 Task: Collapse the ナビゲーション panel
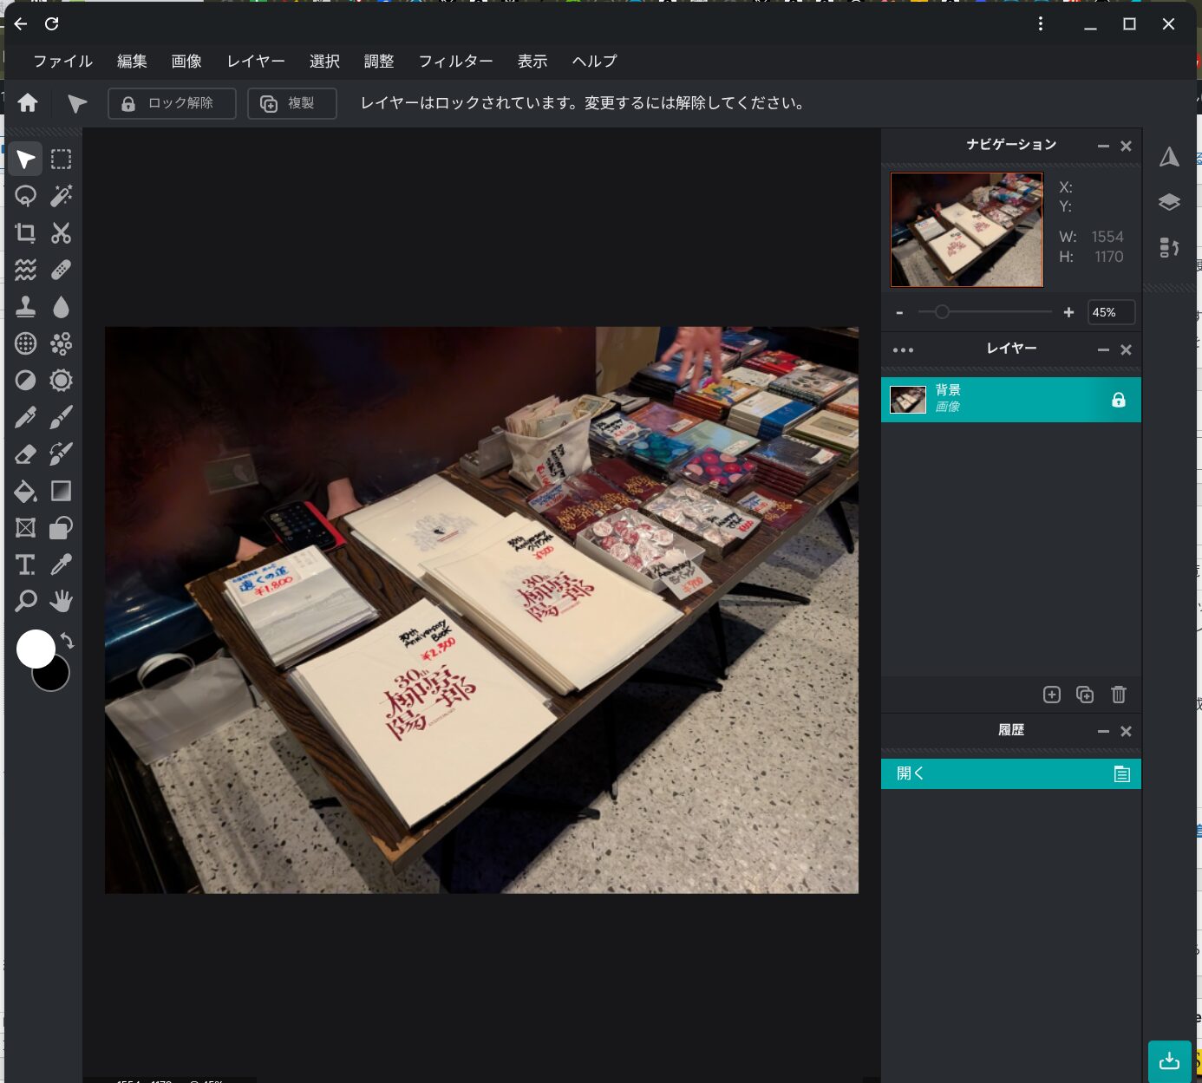click(x=1103, y=146)
